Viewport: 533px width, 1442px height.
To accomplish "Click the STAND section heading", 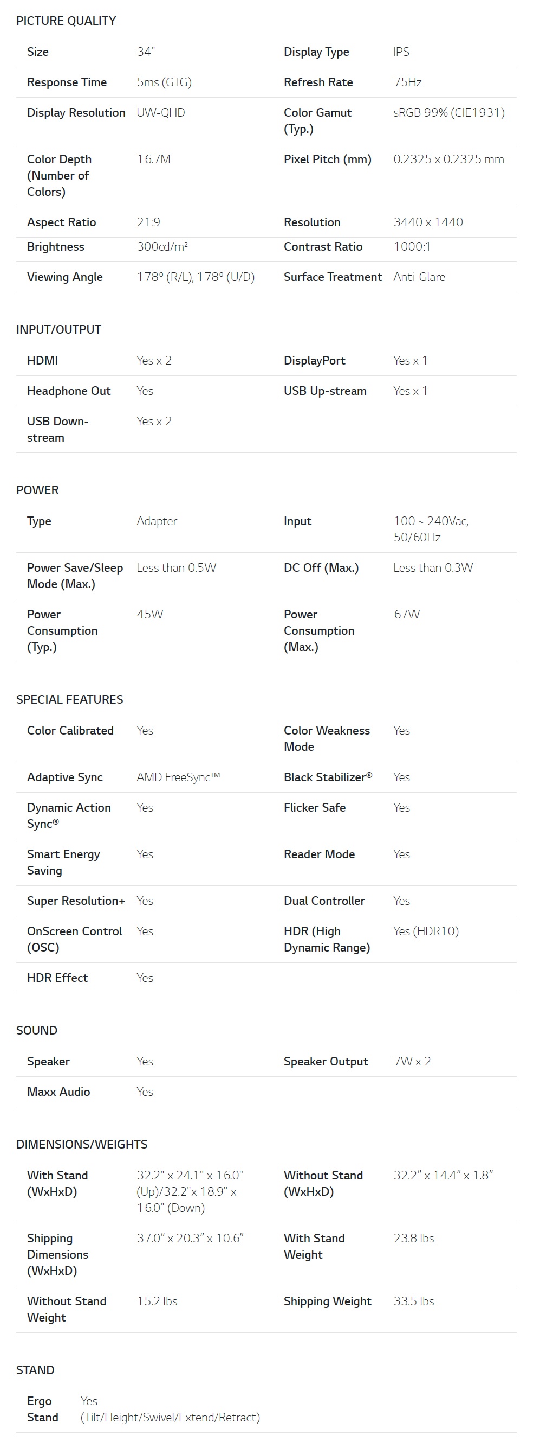I will 35,1370.
